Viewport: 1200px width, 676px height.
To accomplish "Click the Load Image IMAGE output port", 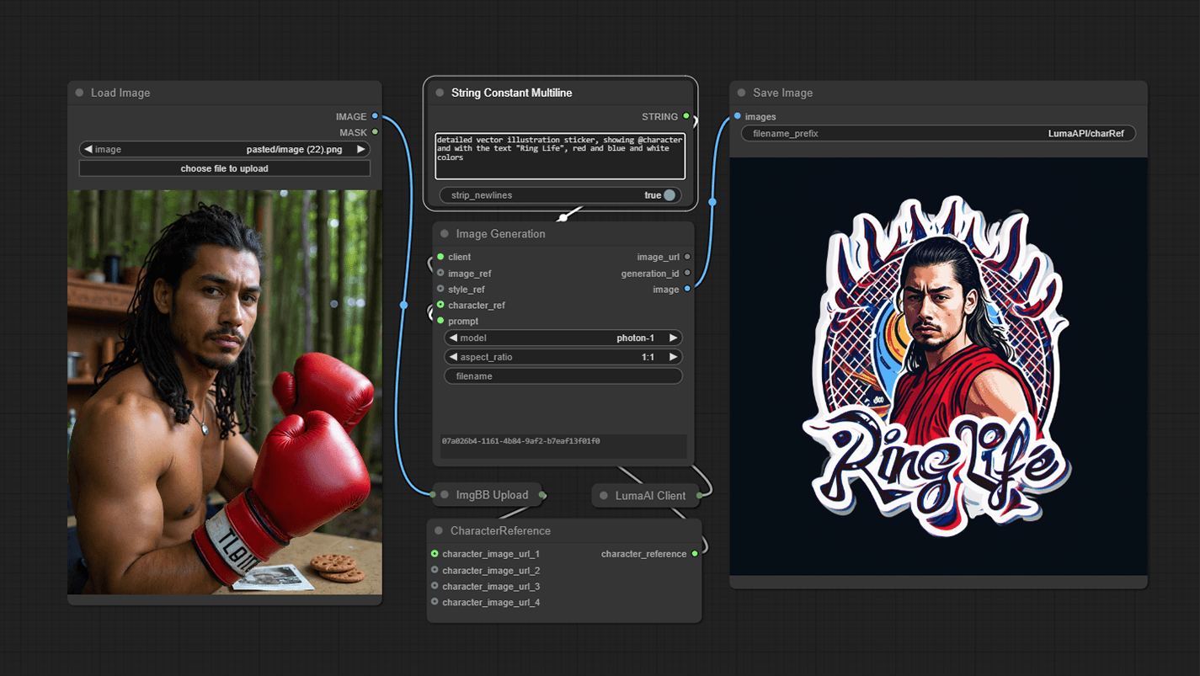I will pyautogui.click(x=375, y=116).
